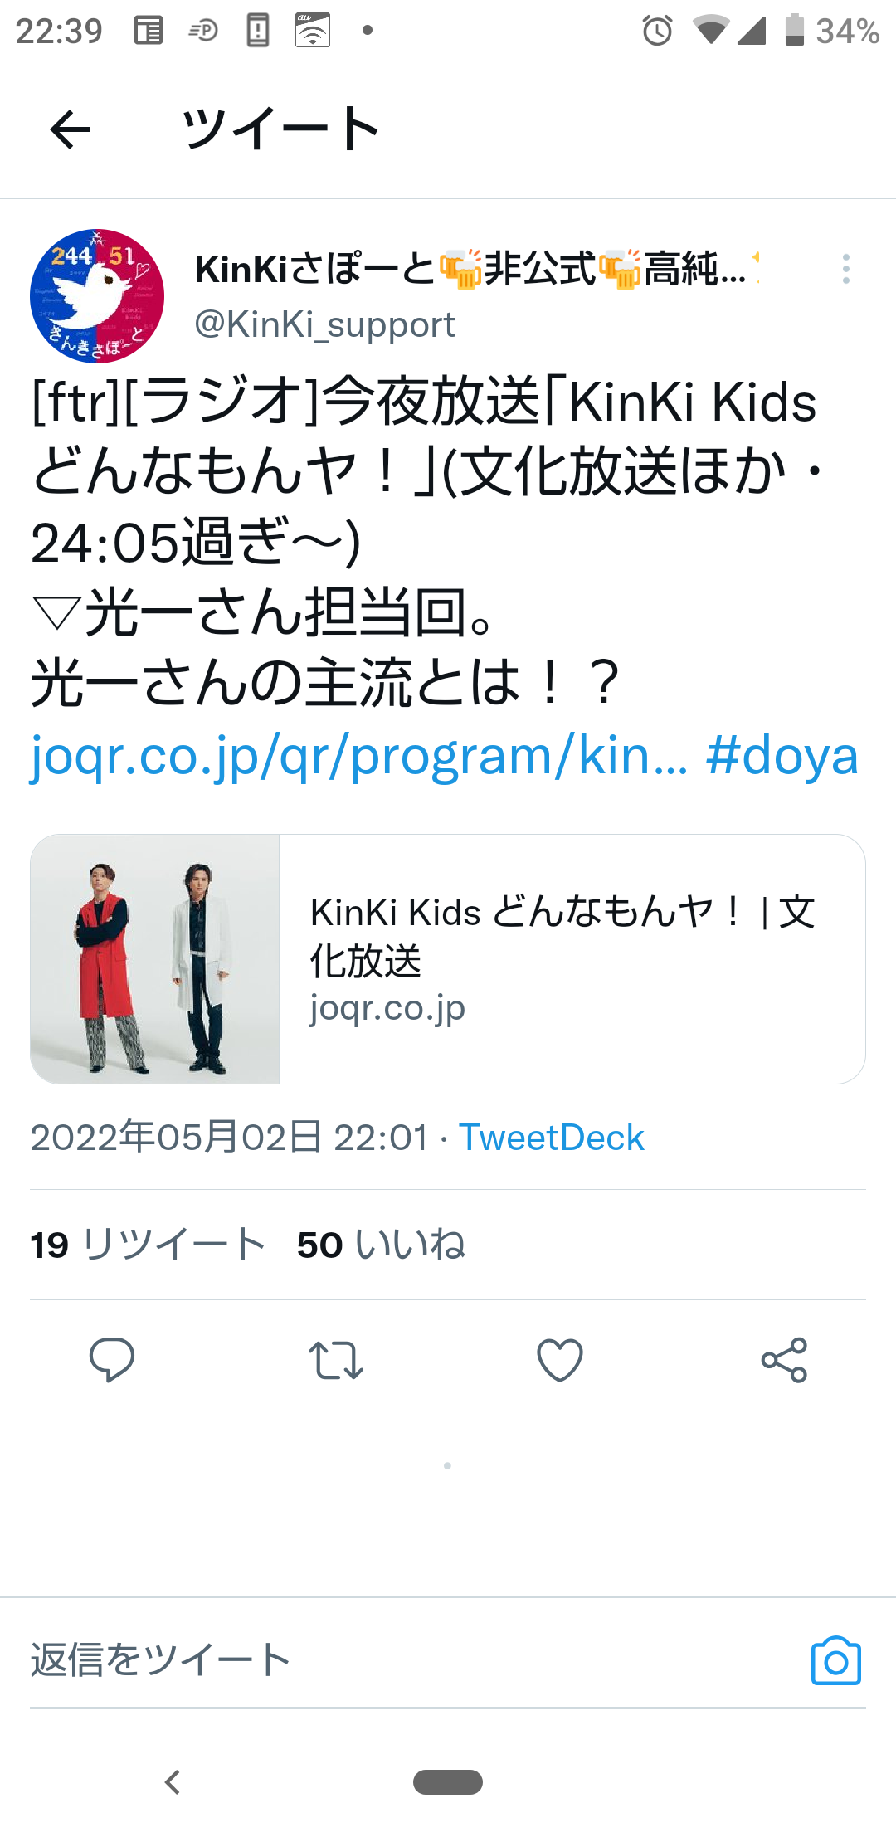Open the TweetDeck source link

[x=552, y=1138]
